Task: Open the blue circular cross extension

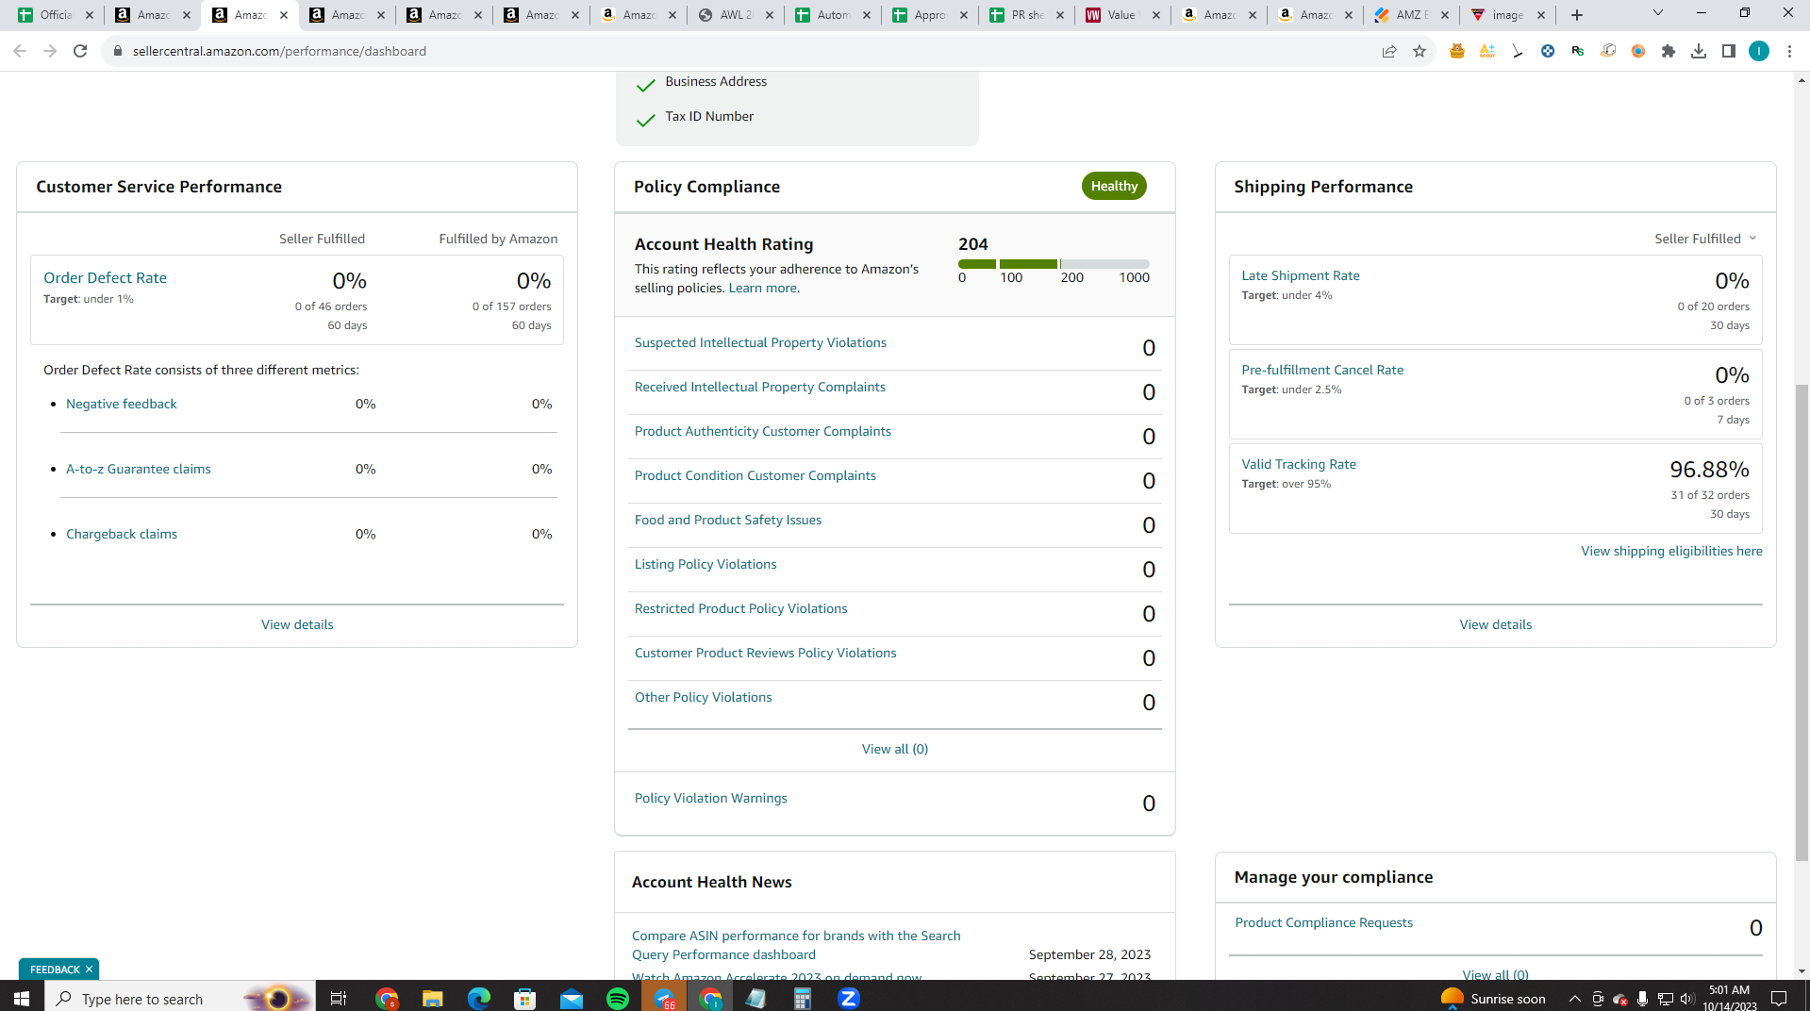Action: [x=1548, y=51]
